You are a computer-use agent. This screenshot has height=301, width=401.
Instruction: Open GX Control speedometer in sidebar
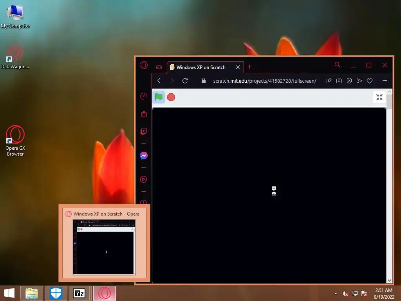pyautogui.click(x=144, y=96)
